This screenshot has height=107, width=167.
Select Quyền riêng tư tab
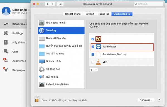click(122, 14)
